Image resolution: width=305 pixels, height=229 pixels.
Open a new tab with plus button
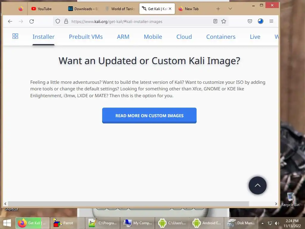[x=218, y=9]
